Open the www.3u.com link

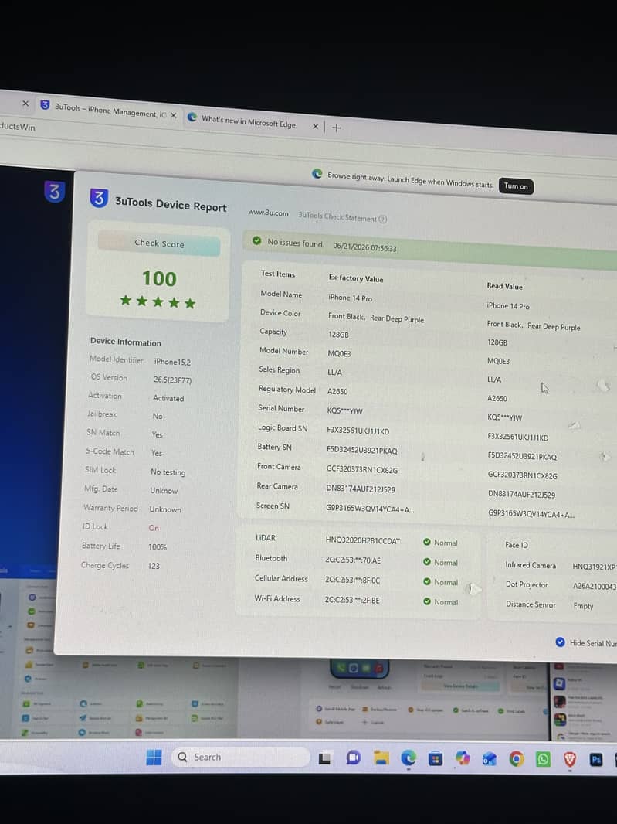(268, 213)
